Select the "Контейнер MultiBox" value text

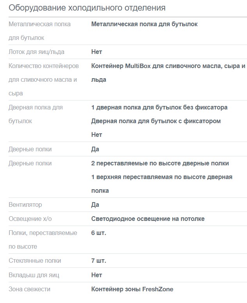pyautogui.click(x=168, y=66)
